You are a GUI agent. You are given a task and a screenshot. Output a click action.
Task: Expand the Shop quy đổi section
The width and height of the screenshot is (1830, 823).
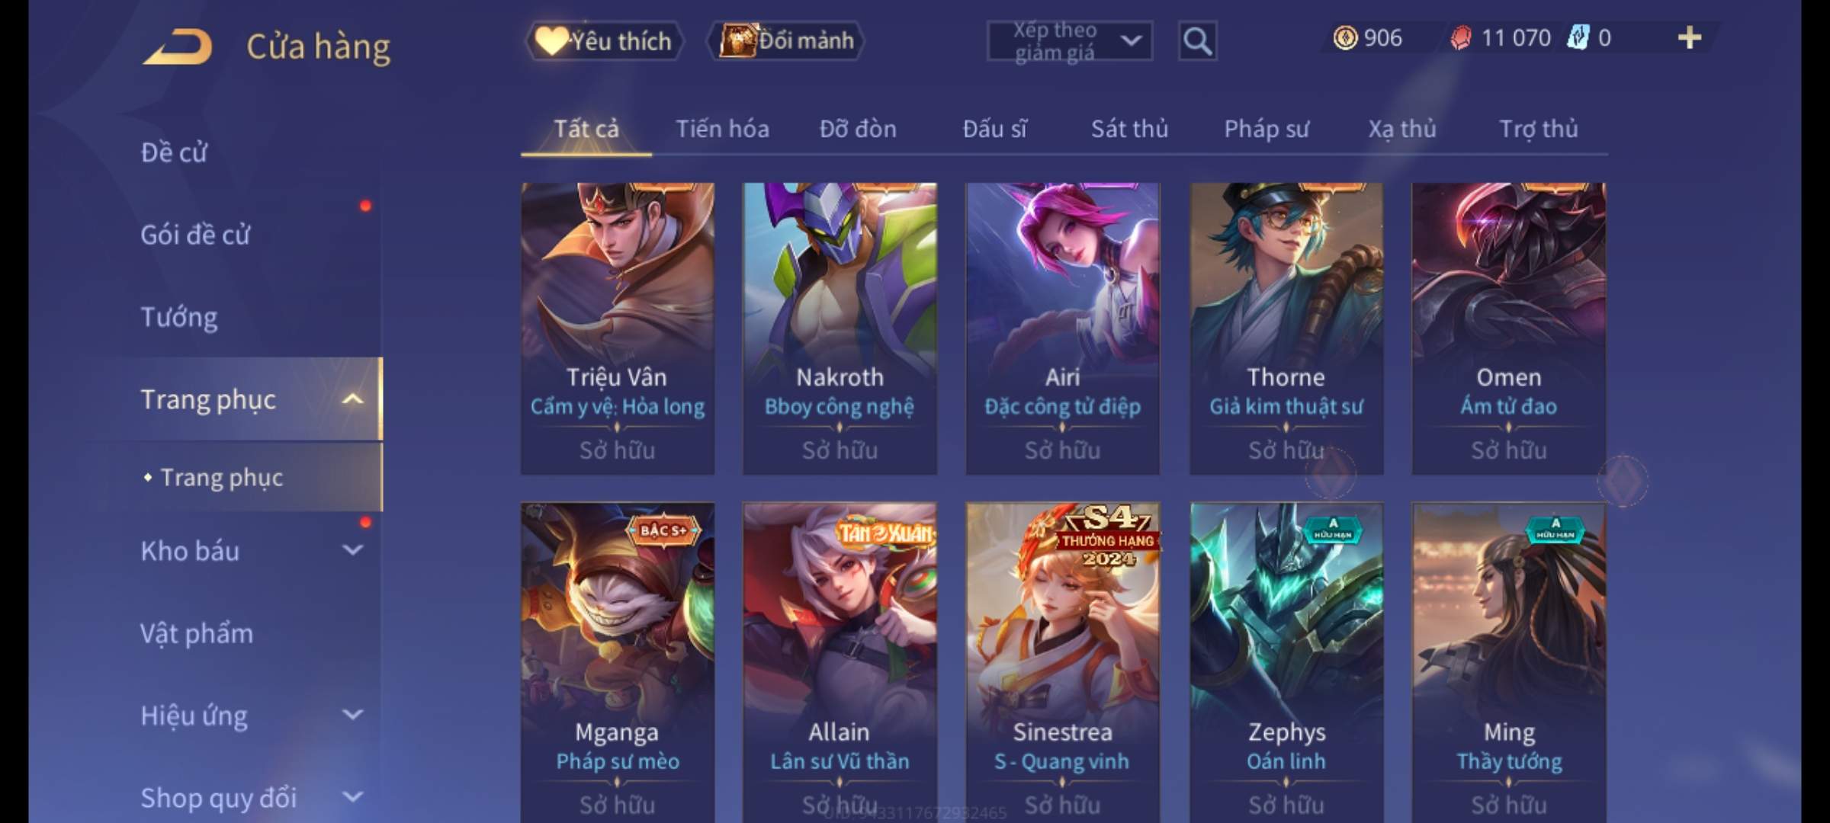pyautogui.click(x=352, y=797)
